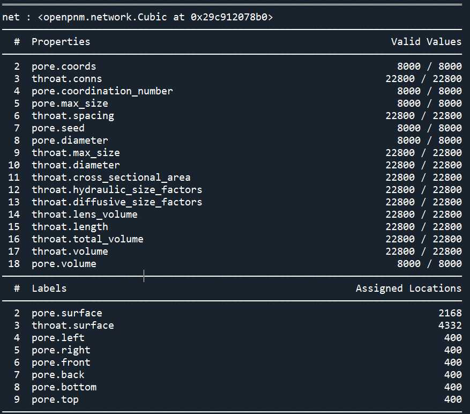Screen dimensions: 470x414
Task: Select throat.diffusive_size_factors entry
Action: 117,202
